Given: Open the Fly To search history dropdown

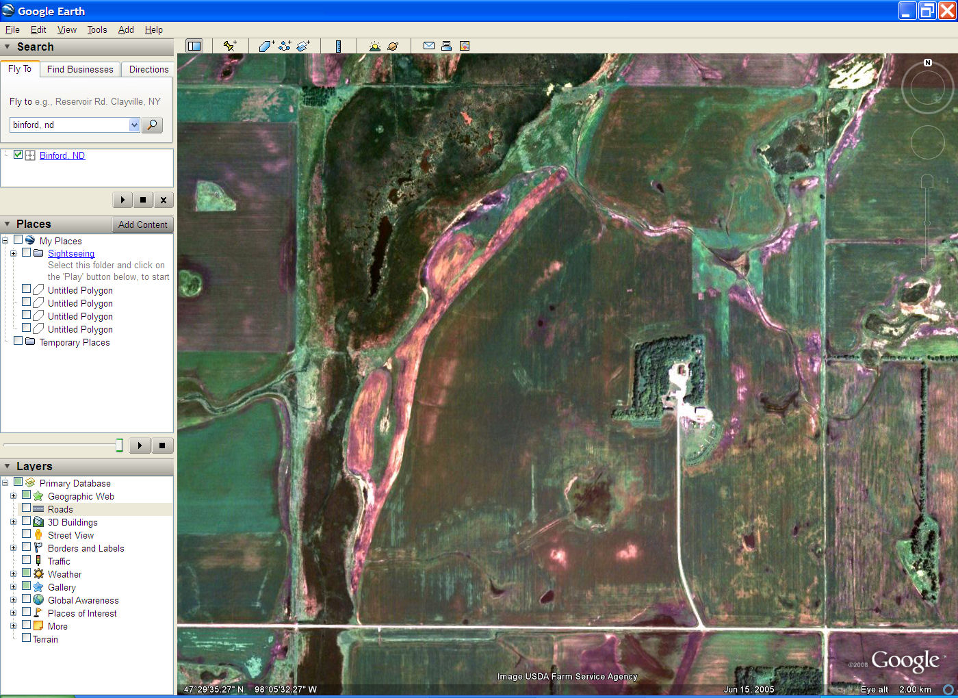Looking at the screenshot, I should 134,125.
